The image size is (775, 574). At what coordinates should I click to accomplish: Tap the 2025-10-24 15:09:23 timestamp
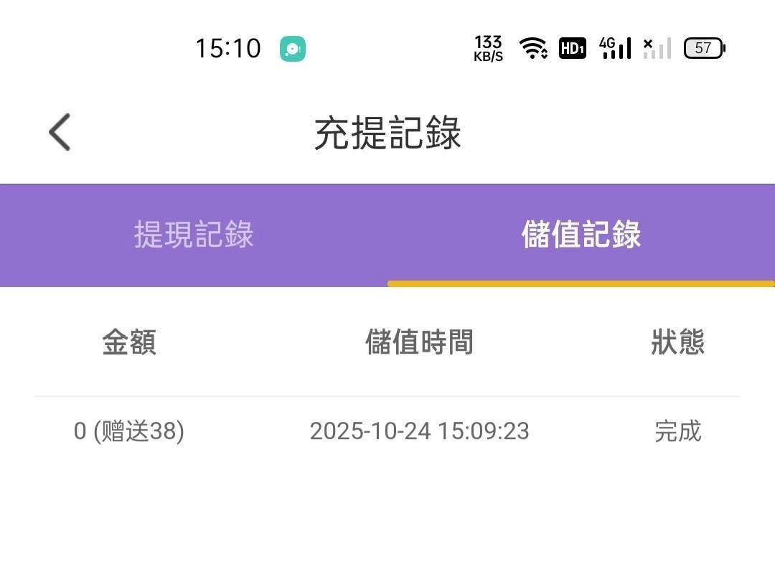(419, 431)
